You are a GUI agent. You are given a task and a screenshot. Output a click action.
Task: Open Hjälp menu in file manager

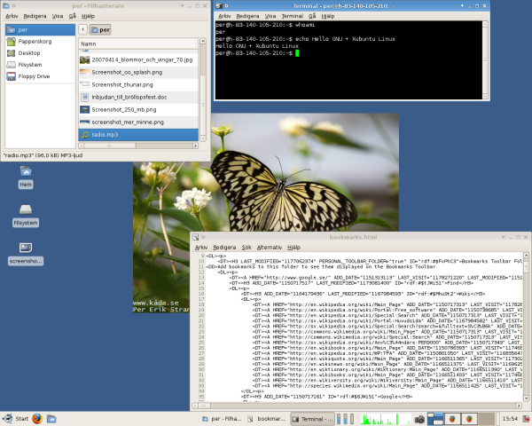(x=88, y=16)
